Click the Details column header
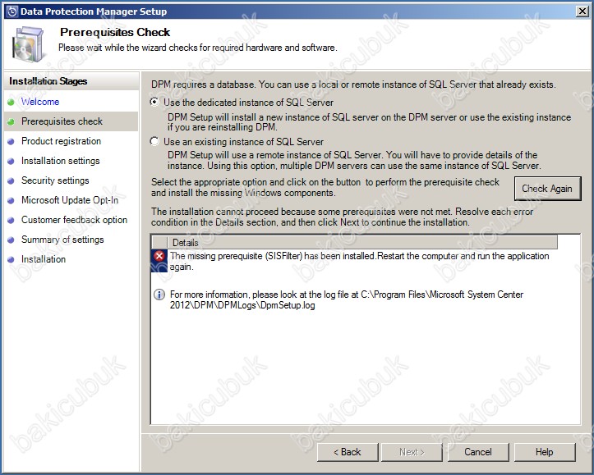The height and width of the screenshot is (475, 594). (x=362, y=242)
